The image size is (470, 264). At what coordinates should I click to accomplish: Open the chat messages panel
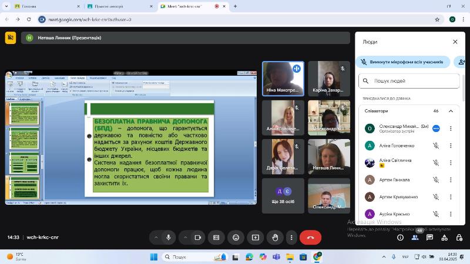(430, 238)
